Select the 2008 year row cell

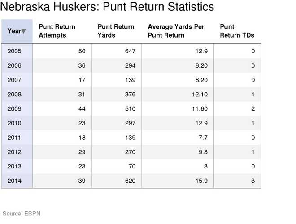14,94
